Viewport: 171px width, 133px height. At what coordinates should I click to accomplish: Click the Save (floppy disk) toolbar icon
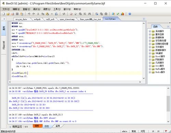17,14
